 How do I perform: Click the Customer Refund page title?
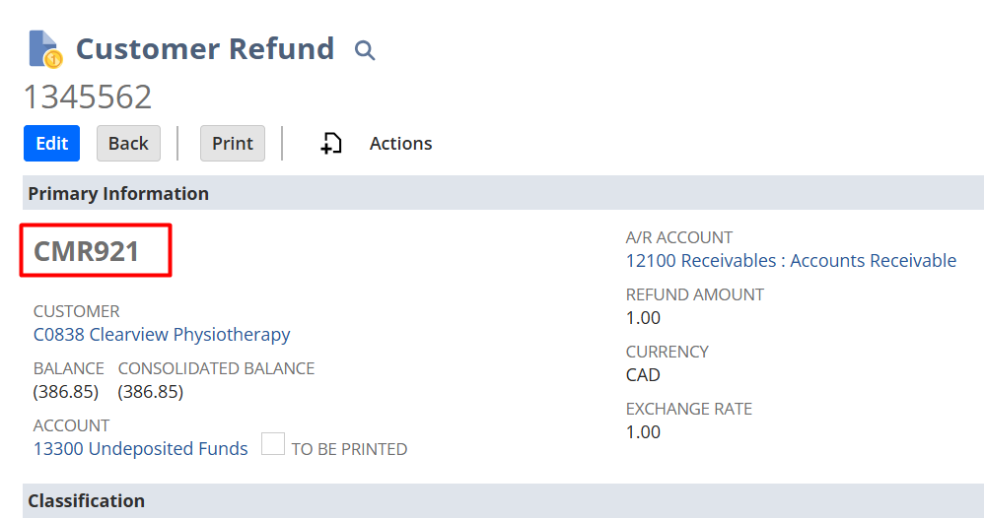pyautogui.click(x=205, y=49)
